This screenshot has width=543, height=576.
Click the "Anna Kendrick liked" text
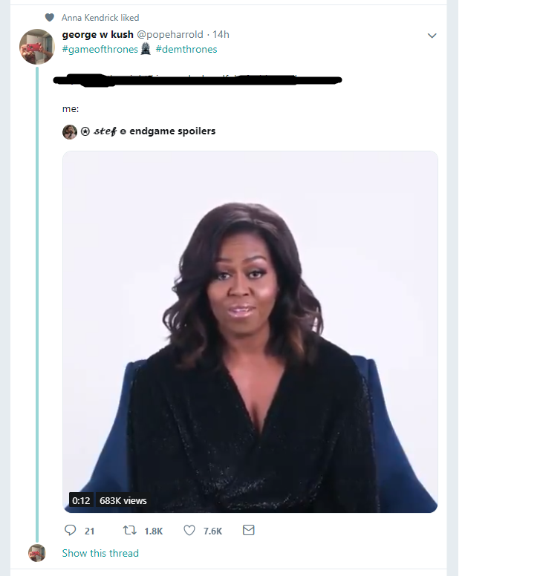(100, 17)
